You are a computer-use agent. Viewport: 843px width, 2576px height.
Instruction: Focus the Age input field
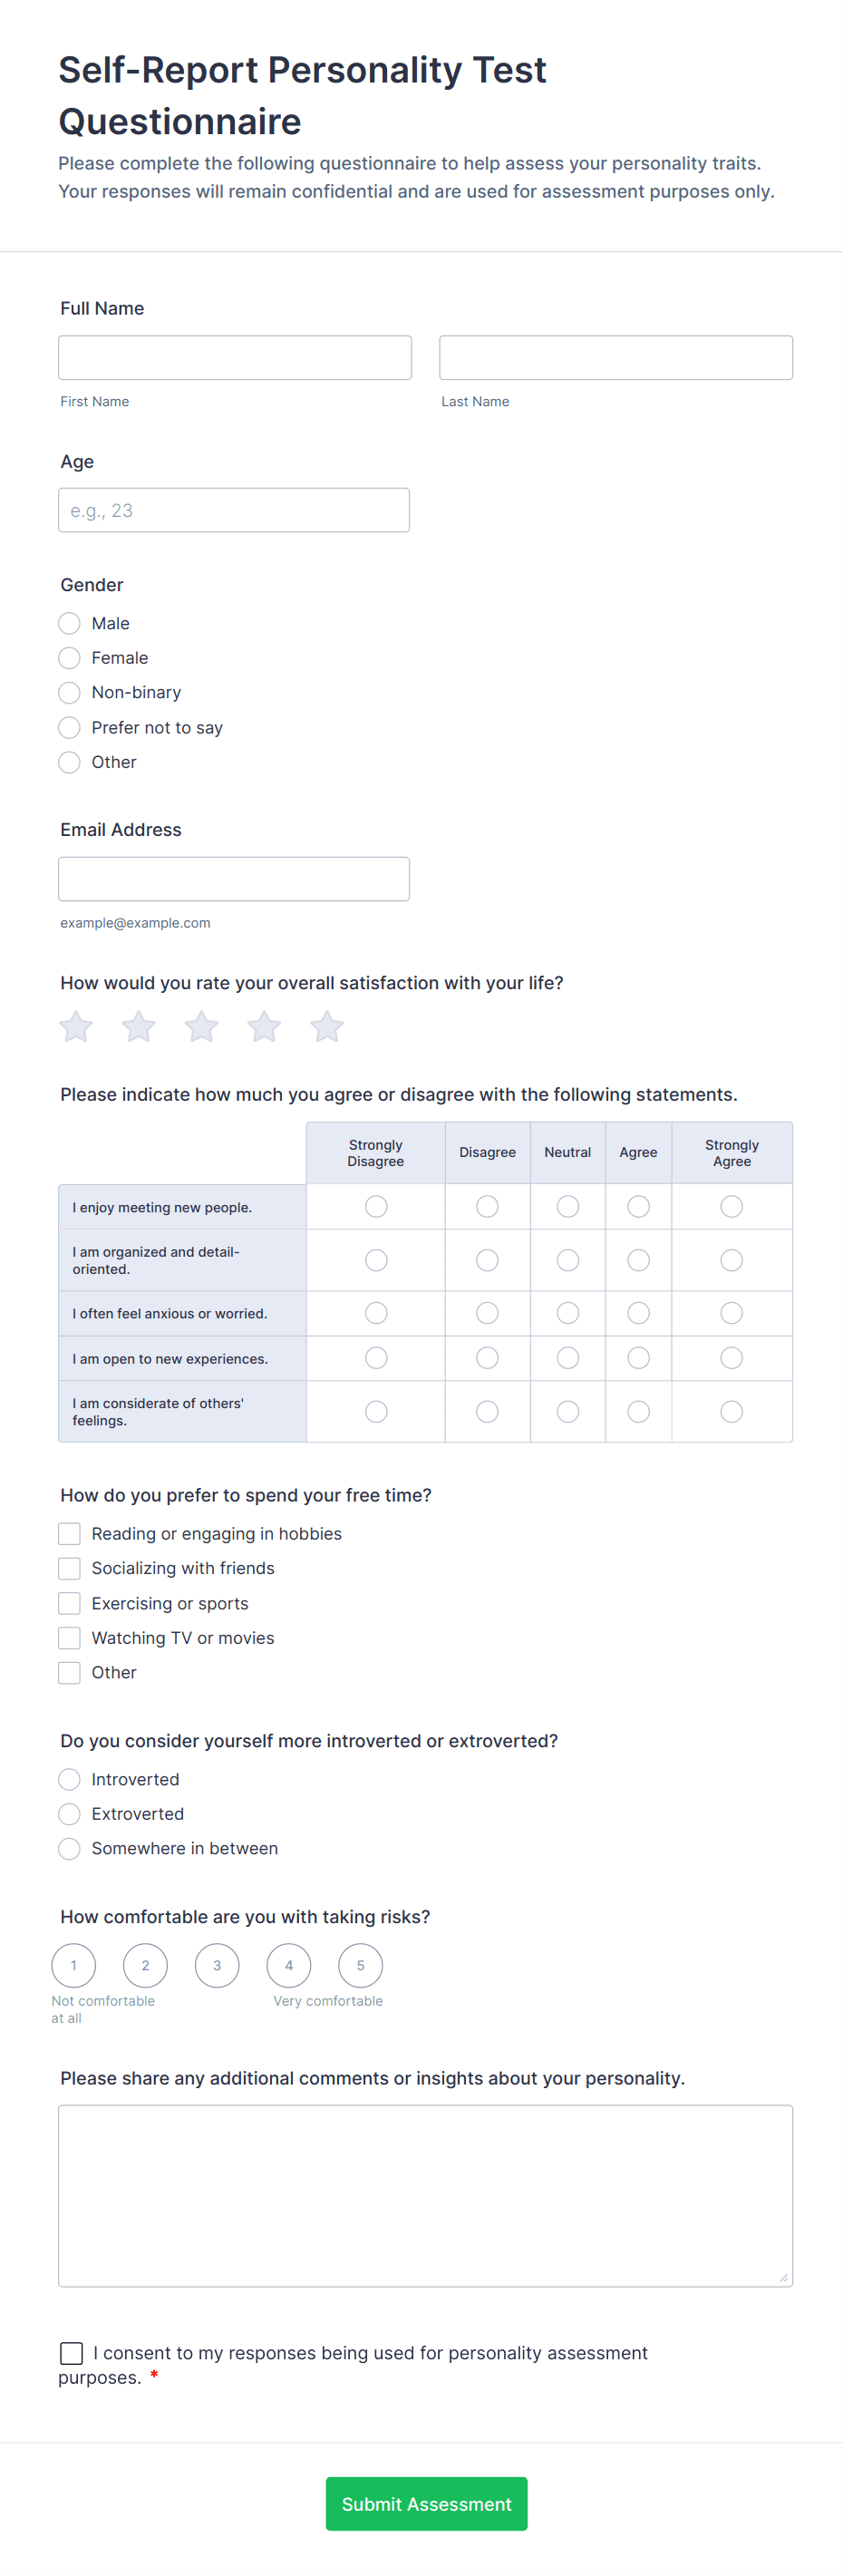(x=234, y=510)
